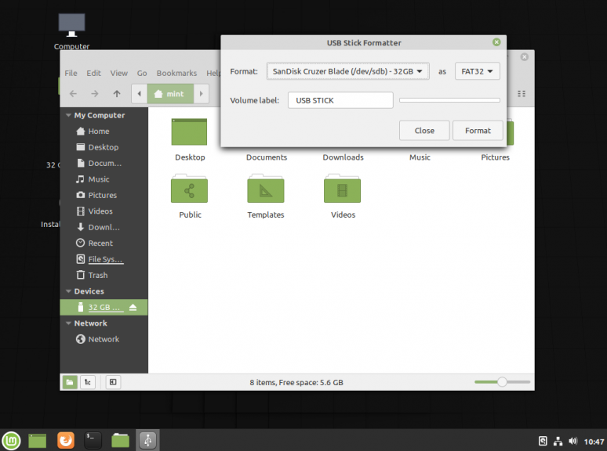Open the network tray icon
Screen dimensions: 607x451
558,441
